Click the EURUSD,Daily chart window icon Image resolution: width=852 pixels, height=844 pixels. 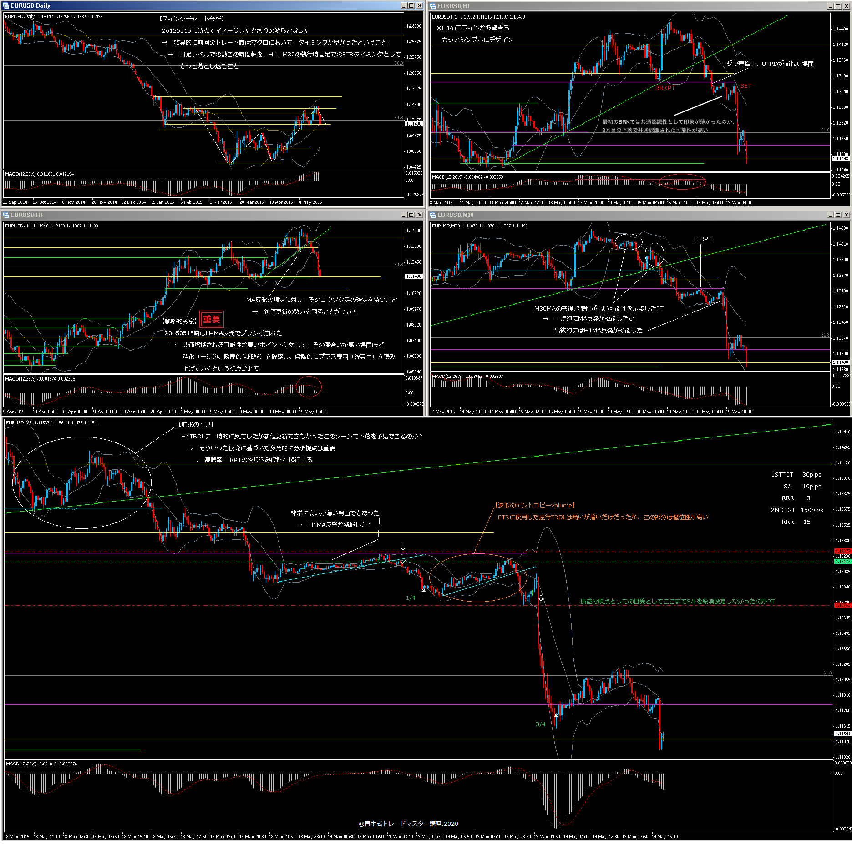[6, 6]
